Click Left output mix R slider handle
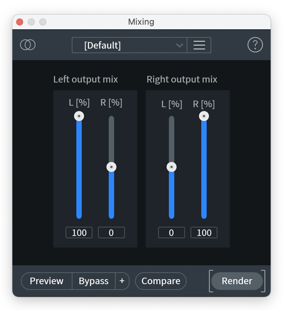Screen dimensions: 283x310 pos(111,167)
